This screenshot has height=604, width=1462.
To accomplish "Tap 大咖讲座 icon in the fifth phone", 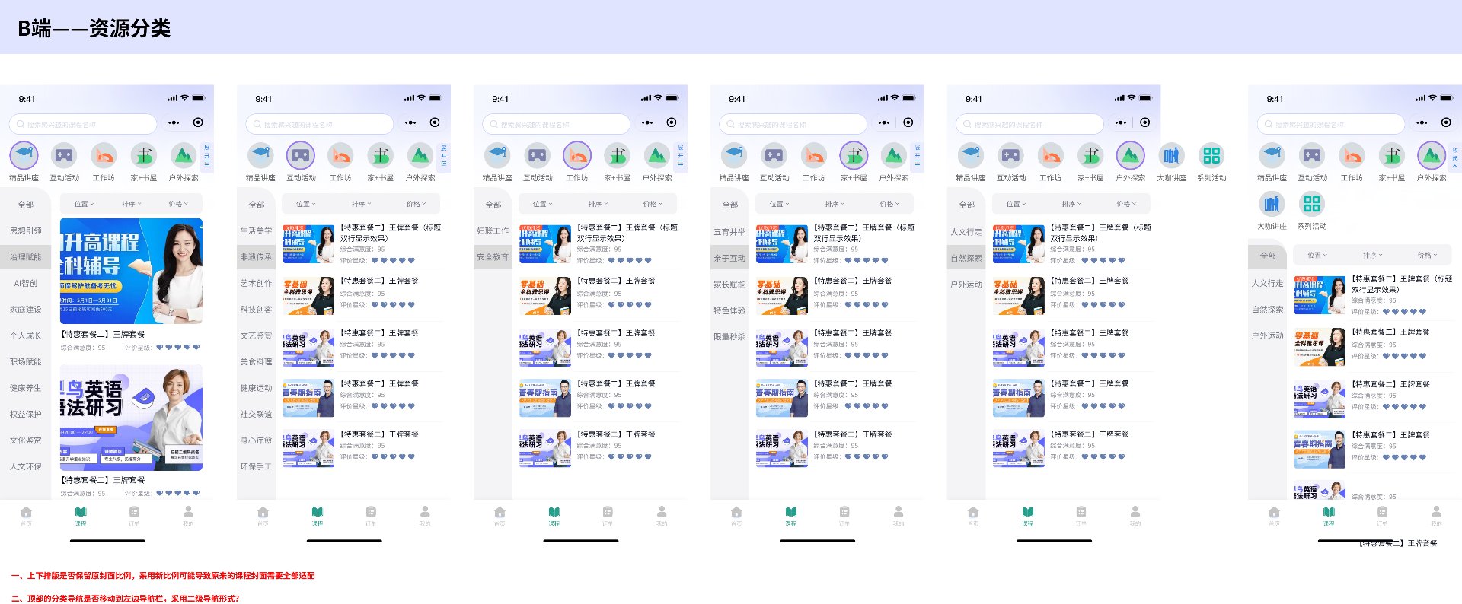I will pyautogui.click(x=1171, y=156).
